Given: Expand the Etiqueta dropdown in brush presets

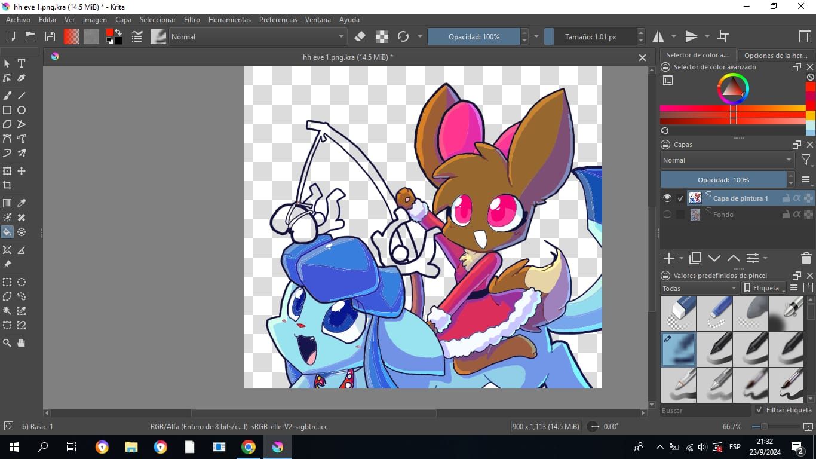Looking at the screenshot, I should (x=765, y=287).
